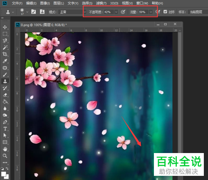
Task: Minimize the 0.png document window
Action: [x=158, y=24]
